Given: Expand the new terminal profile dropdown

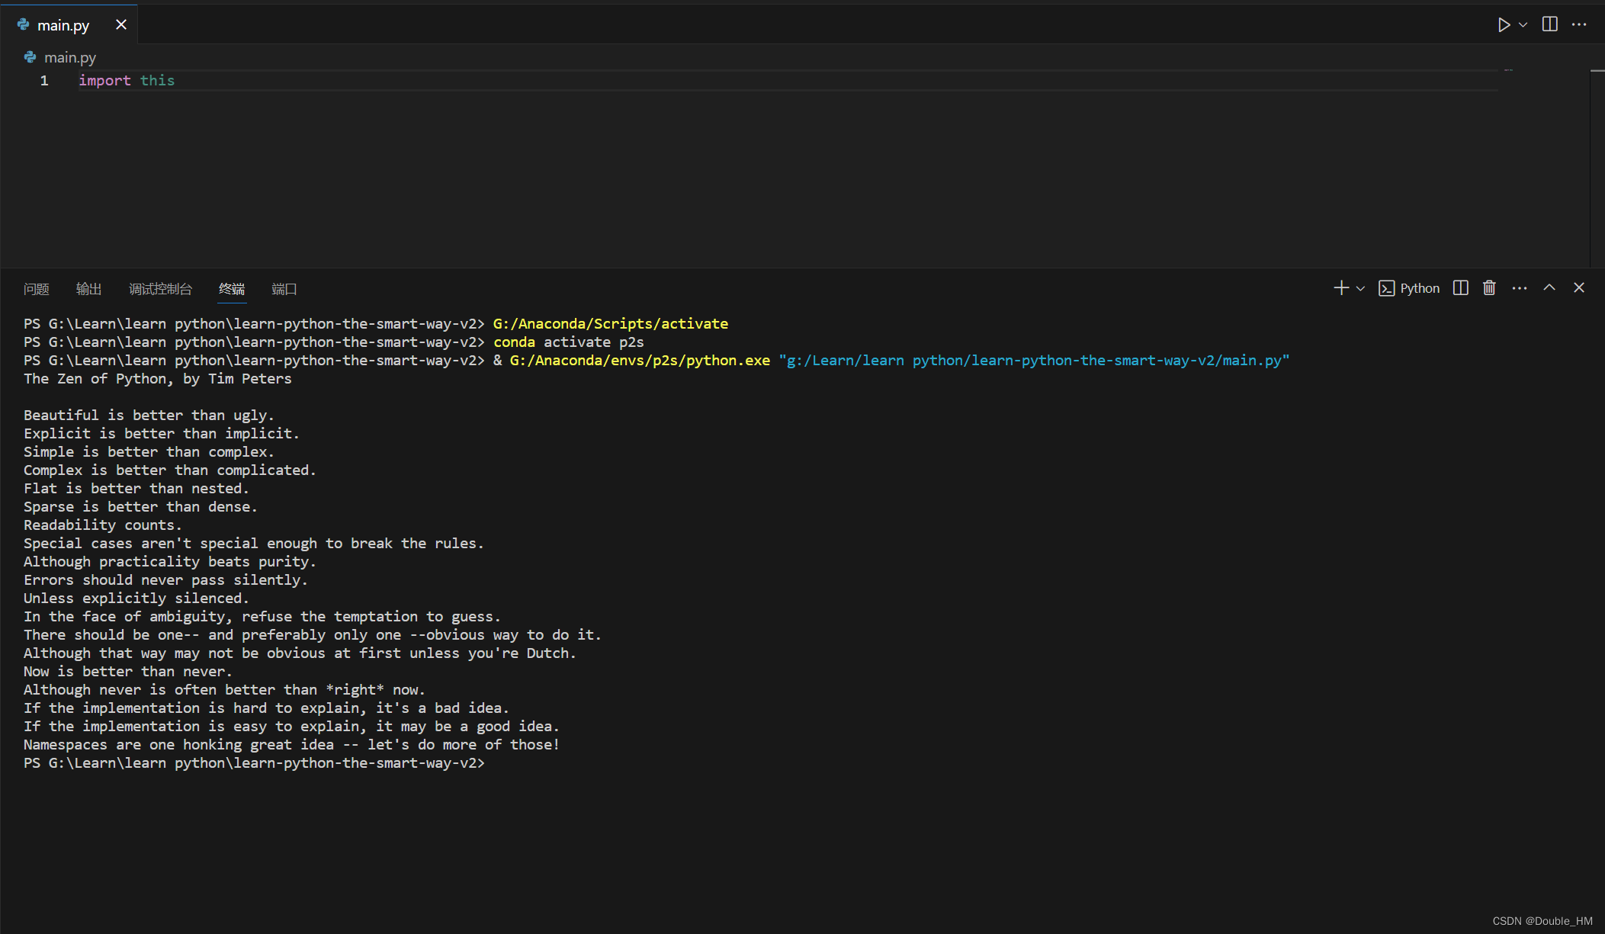Looking at the screenshot, I should (x=1360, y=288).
